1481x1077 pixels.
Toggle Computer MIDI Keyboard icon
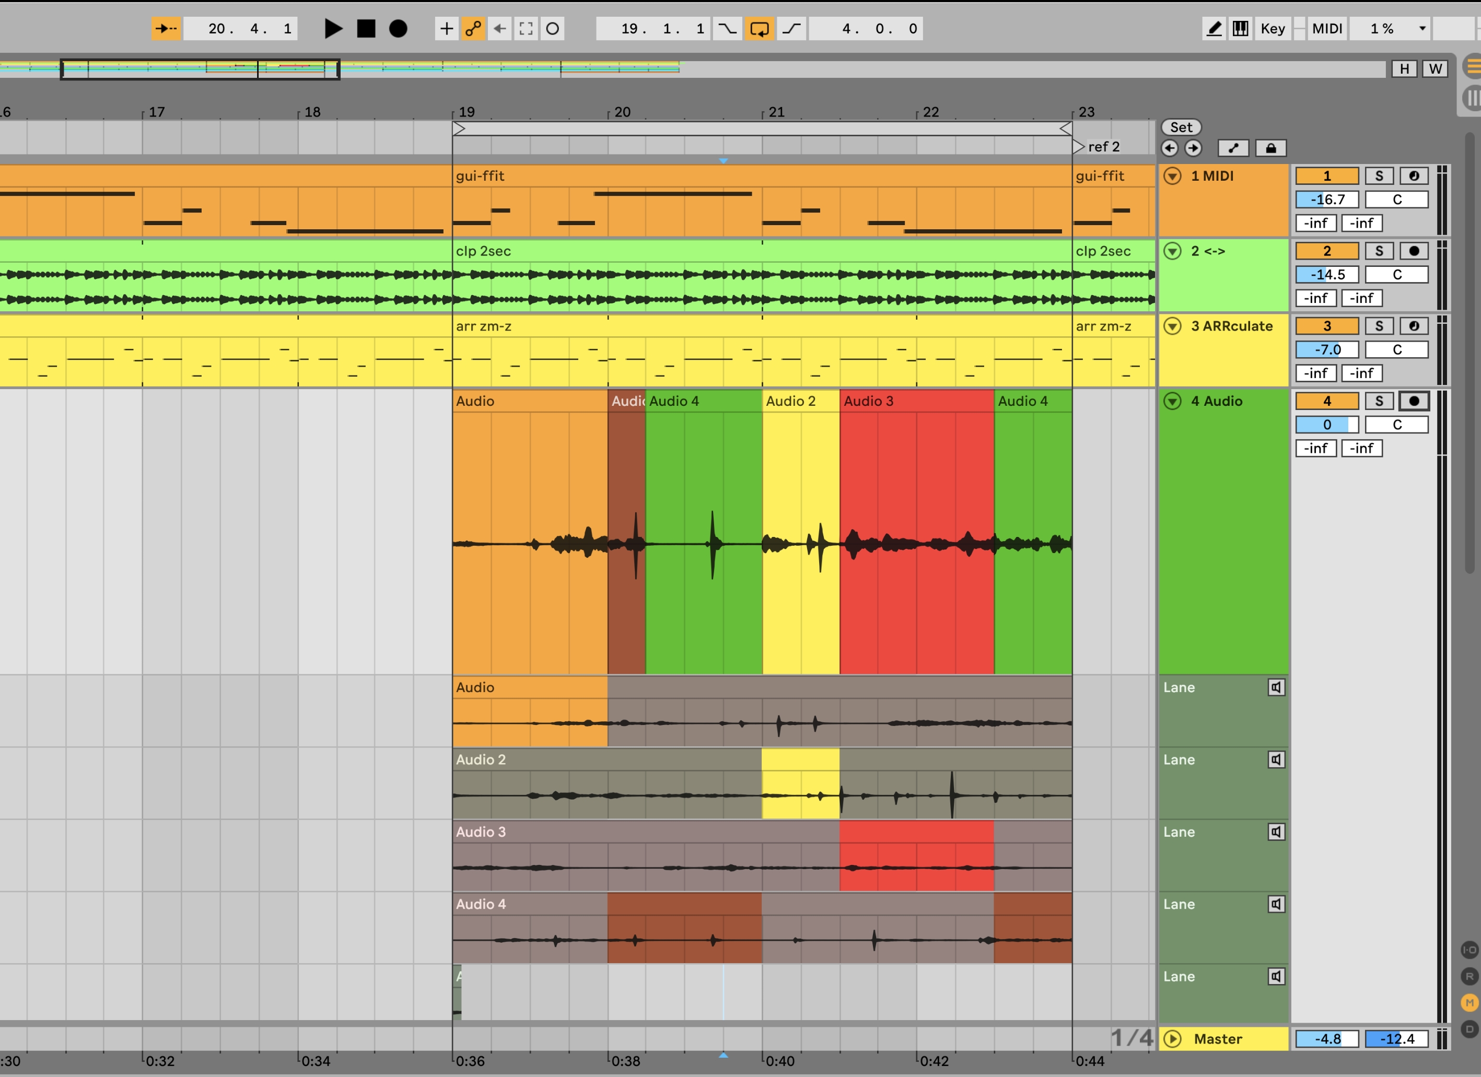click(1240, 29)
